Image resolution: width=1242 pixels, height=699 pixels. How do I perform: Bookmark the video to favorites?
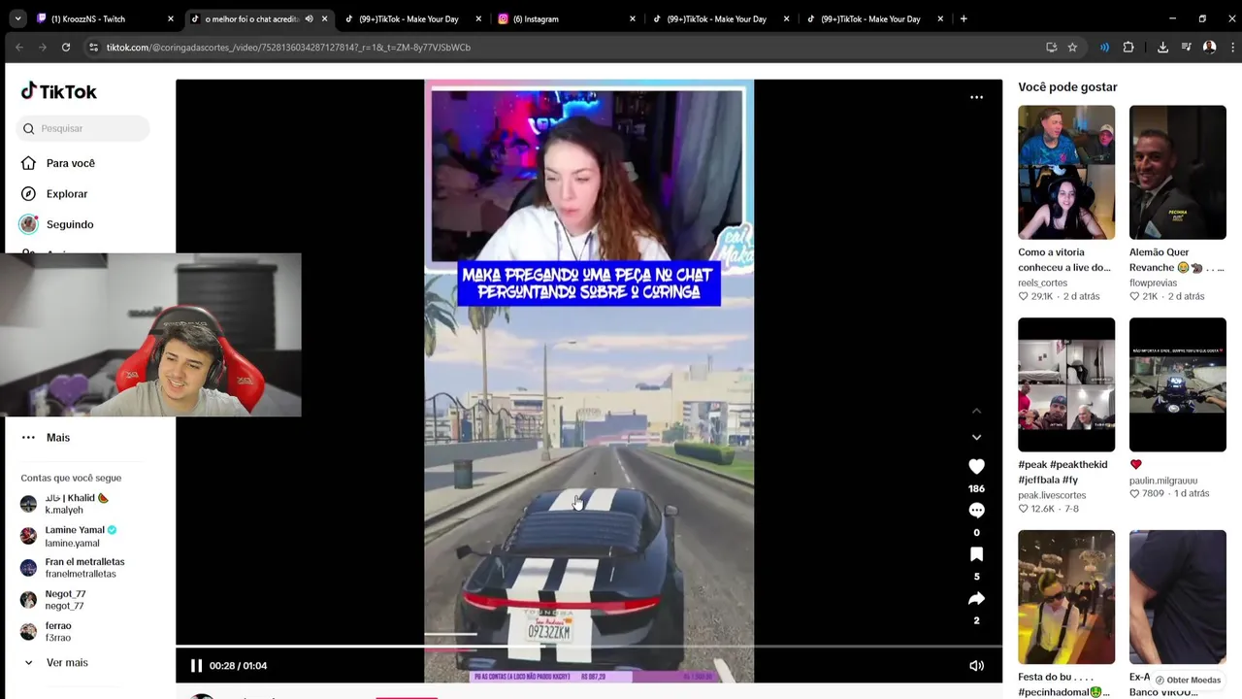click(976, 554)
